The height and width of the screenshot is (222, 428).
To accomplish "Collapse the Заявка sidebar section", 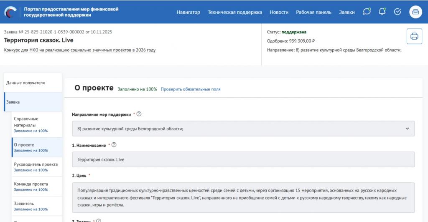I will point(33,102).
